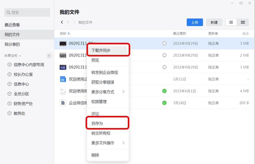Screen dimensions: 255x164
Task: Open 最近查看 in the sidebar
Action: [x=12, y=25]
